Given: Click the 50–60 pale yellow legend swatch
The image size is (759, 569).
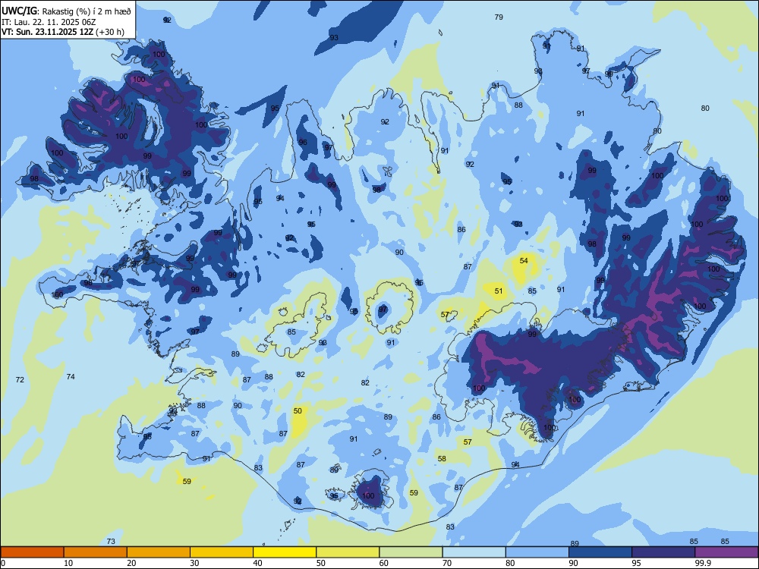Looking at the screenshot, I should click(348, 552).
